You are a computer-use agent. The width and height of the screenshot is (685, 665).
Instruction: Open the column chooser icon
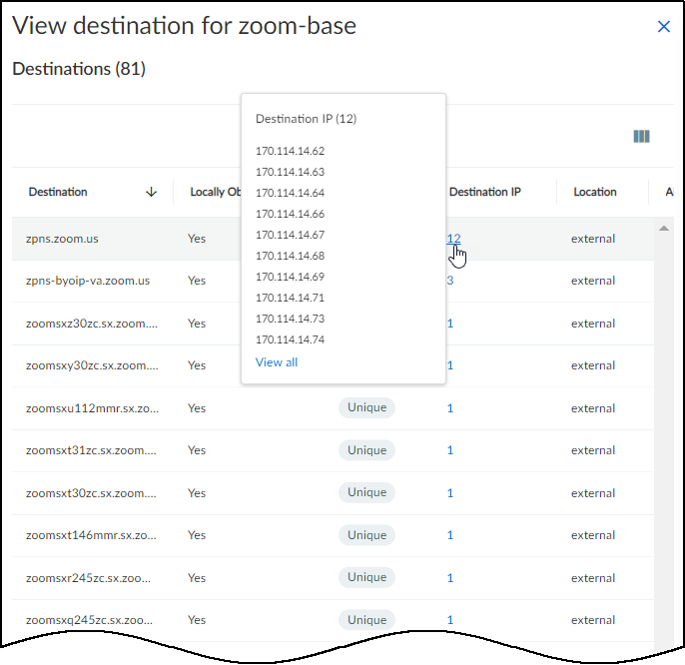click(641, 137)
